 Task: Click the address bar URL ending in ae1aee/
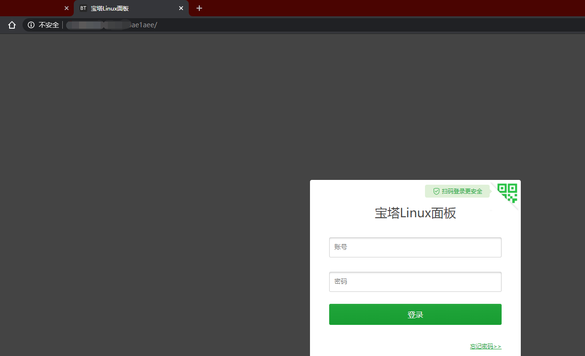click(x=112, y=25)
